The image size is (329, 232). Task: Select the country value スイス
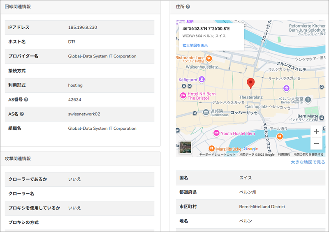pyautogui.click(x=246, y=178)
